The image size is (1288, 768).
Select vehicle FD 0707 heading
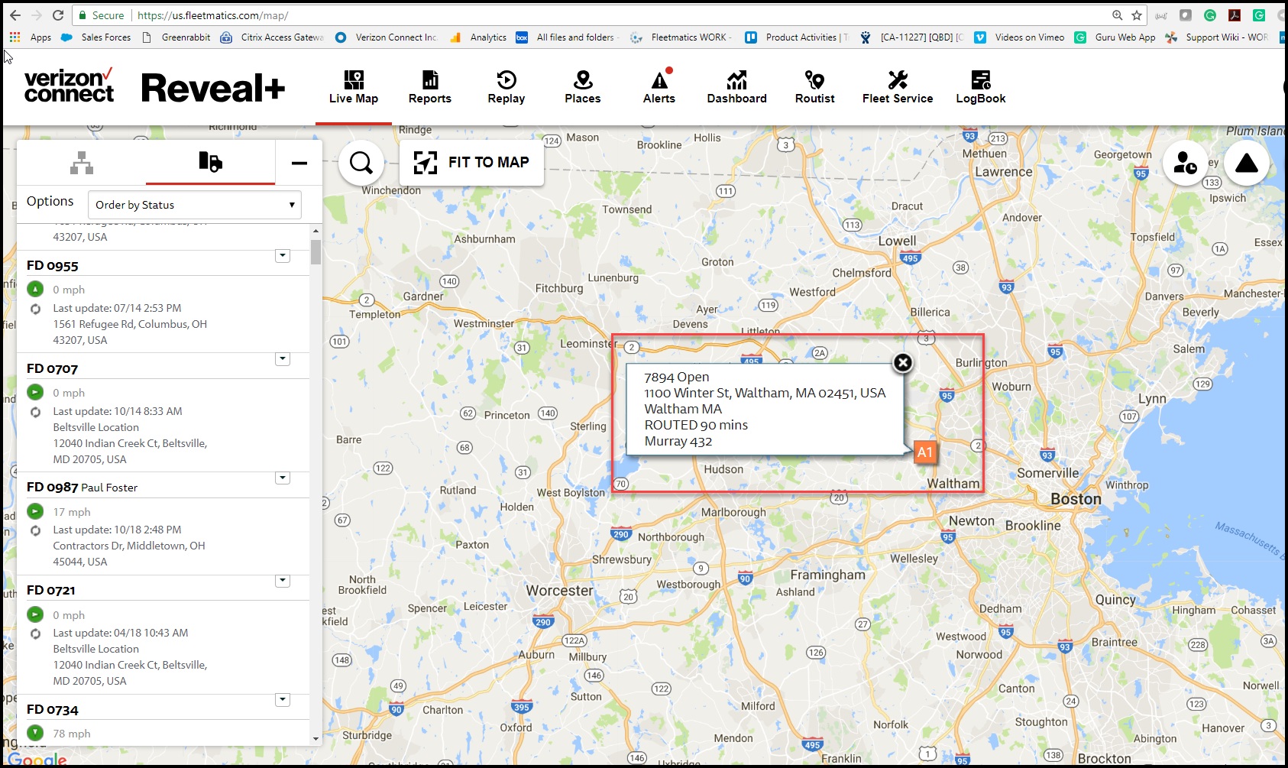pos(53,369)
